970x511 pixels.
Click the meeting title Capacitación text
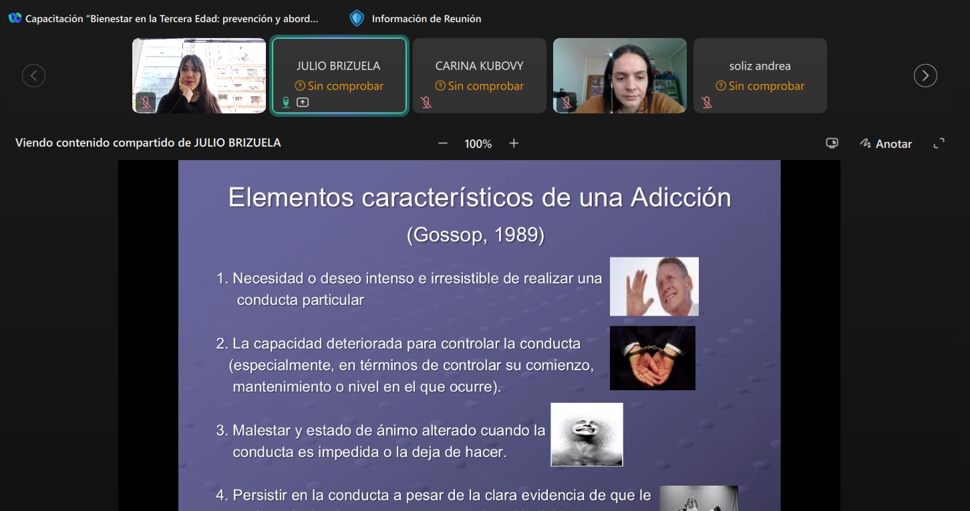pyautogui.click(x=172, y=19)
